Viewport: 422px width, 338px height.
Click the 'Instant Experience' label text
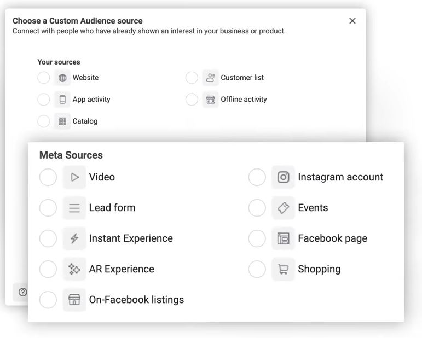coord(131,239)
